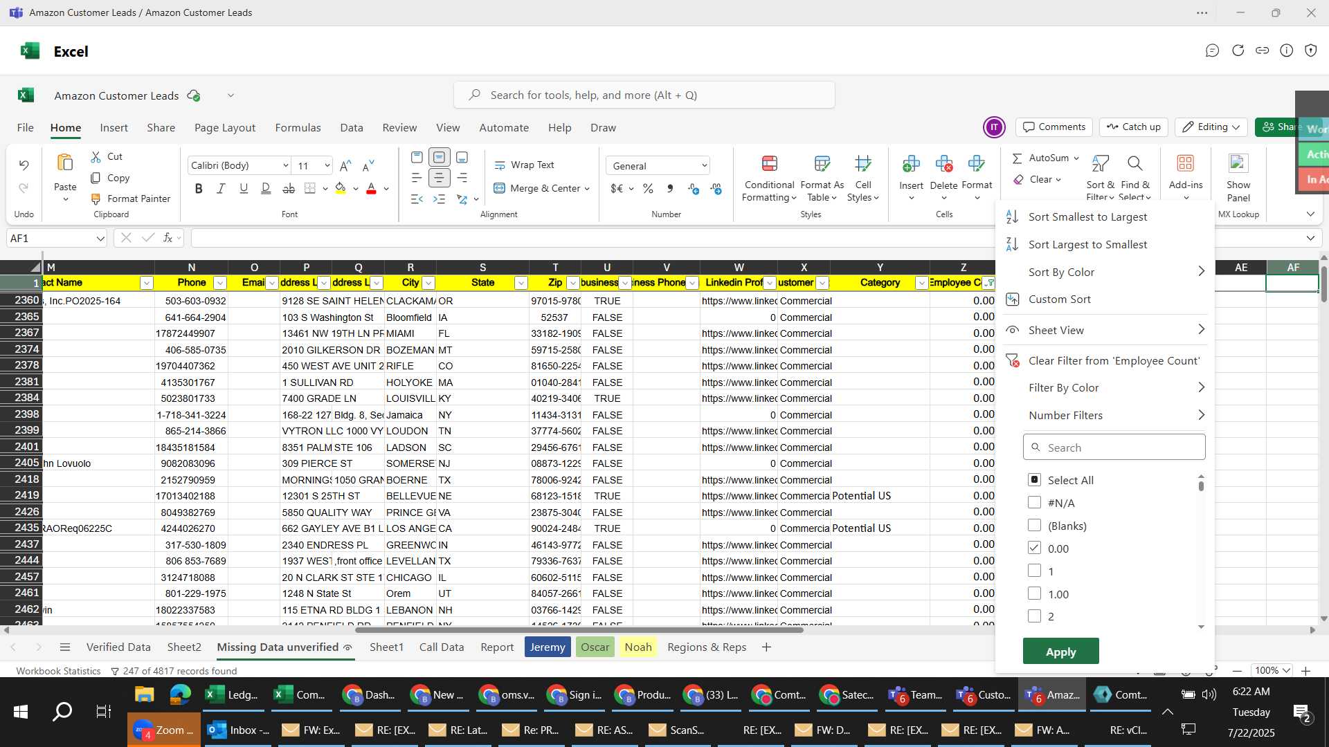Apply the red Font Color

tap(371, 188)
